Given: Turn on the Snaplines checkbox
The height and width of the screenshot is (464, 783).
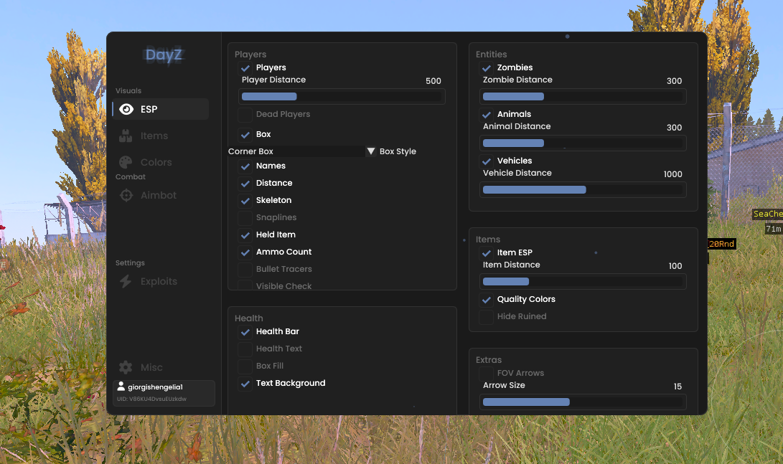Looking at the screenshot, I should 245,217.
